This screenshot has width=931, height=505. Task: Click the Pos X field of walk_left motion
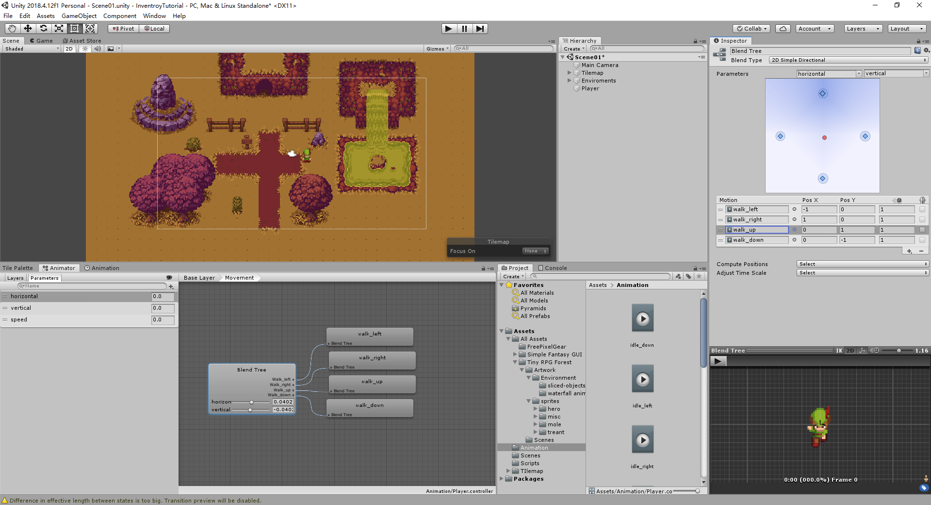(819, 209)
